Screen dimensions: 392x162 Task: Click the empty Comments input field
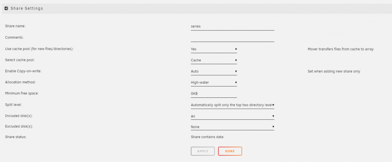[232, 38]
